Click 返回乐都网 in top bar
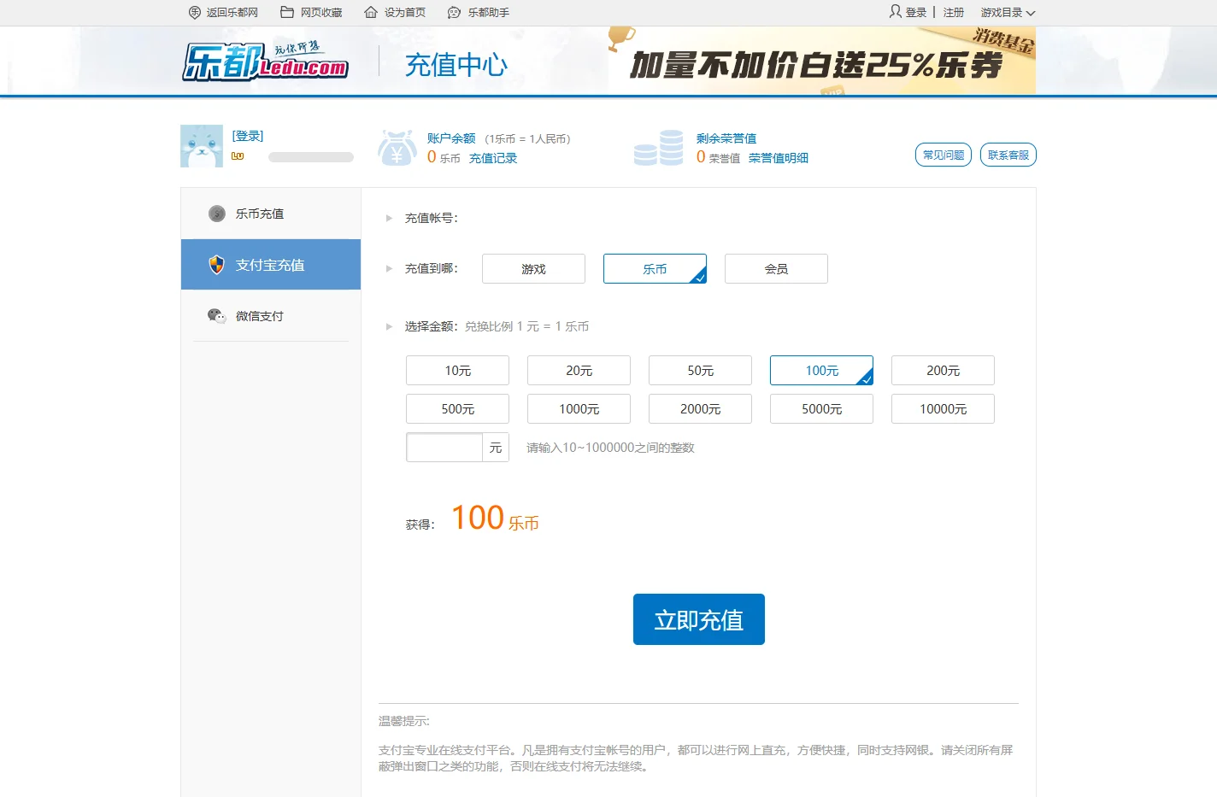This screenshot has height=797, width=1217. point(232,13)
